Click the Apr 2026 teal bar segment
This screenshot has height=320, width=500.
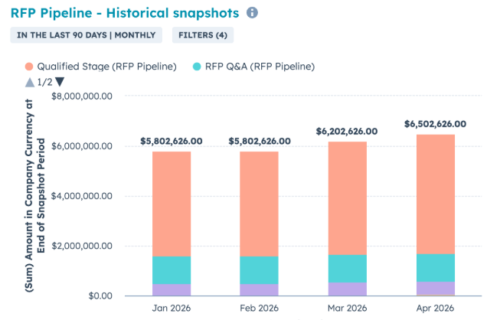[435, 267]
